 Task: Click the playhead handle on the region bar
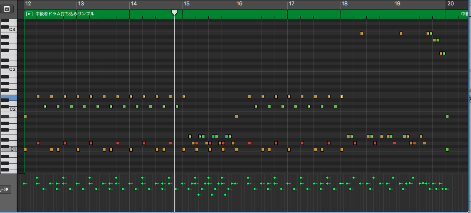(x=174, y=12)
